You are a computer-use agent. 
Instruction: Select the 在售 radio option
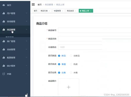[59, 73]
